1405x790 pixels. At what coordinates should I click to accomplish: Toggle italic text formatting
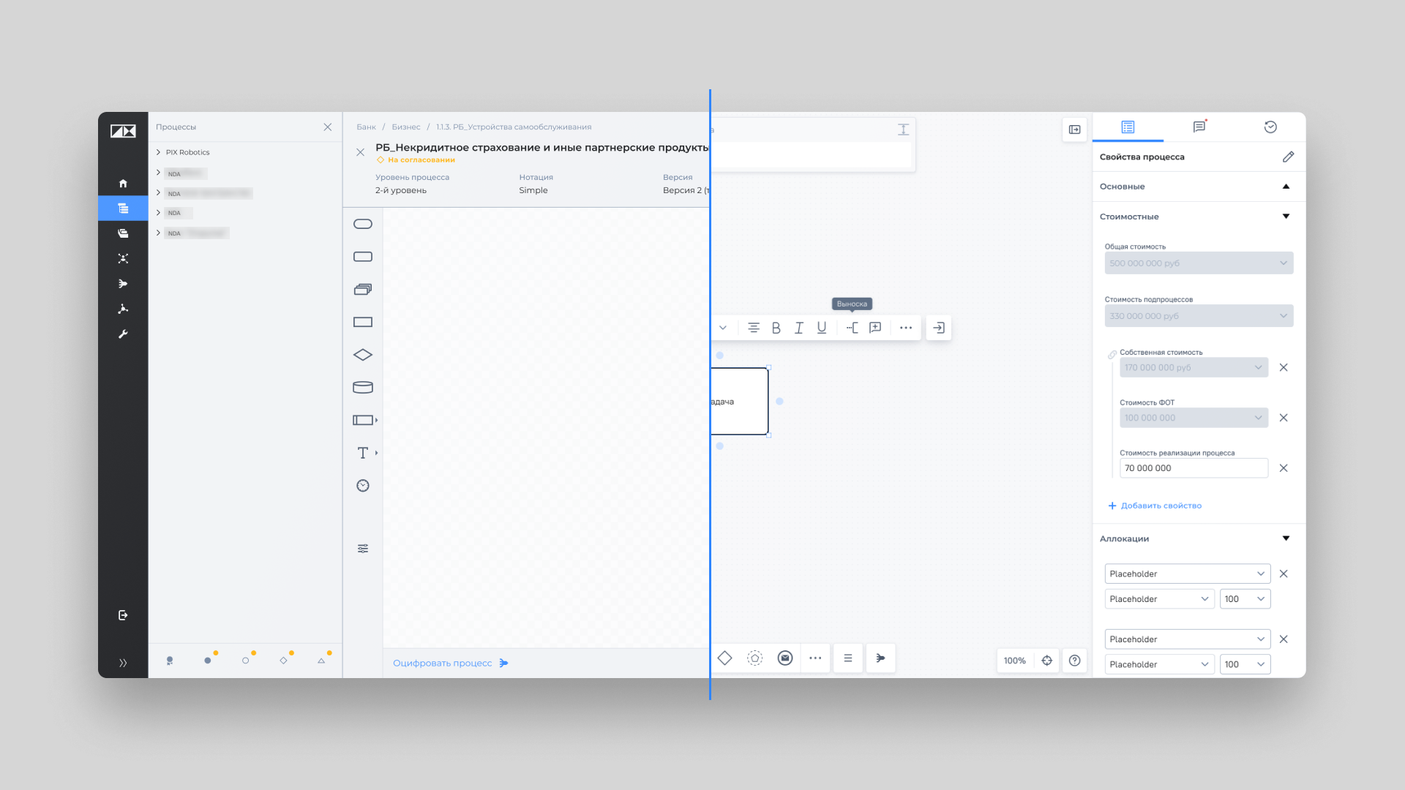(799, 328)
